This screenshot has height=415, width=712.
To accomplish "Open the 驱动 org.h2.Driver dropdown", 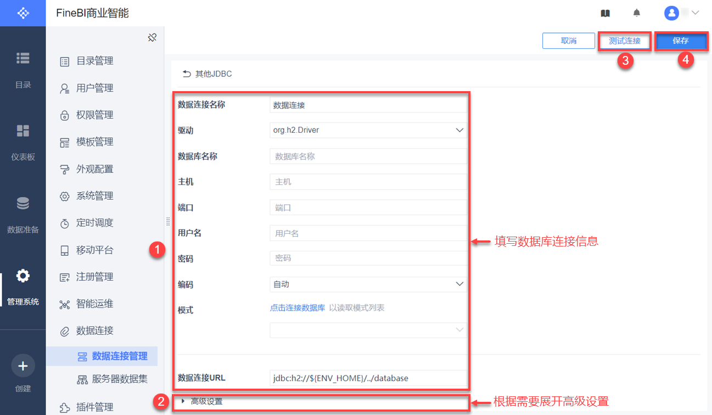I will tap(368, 130).
